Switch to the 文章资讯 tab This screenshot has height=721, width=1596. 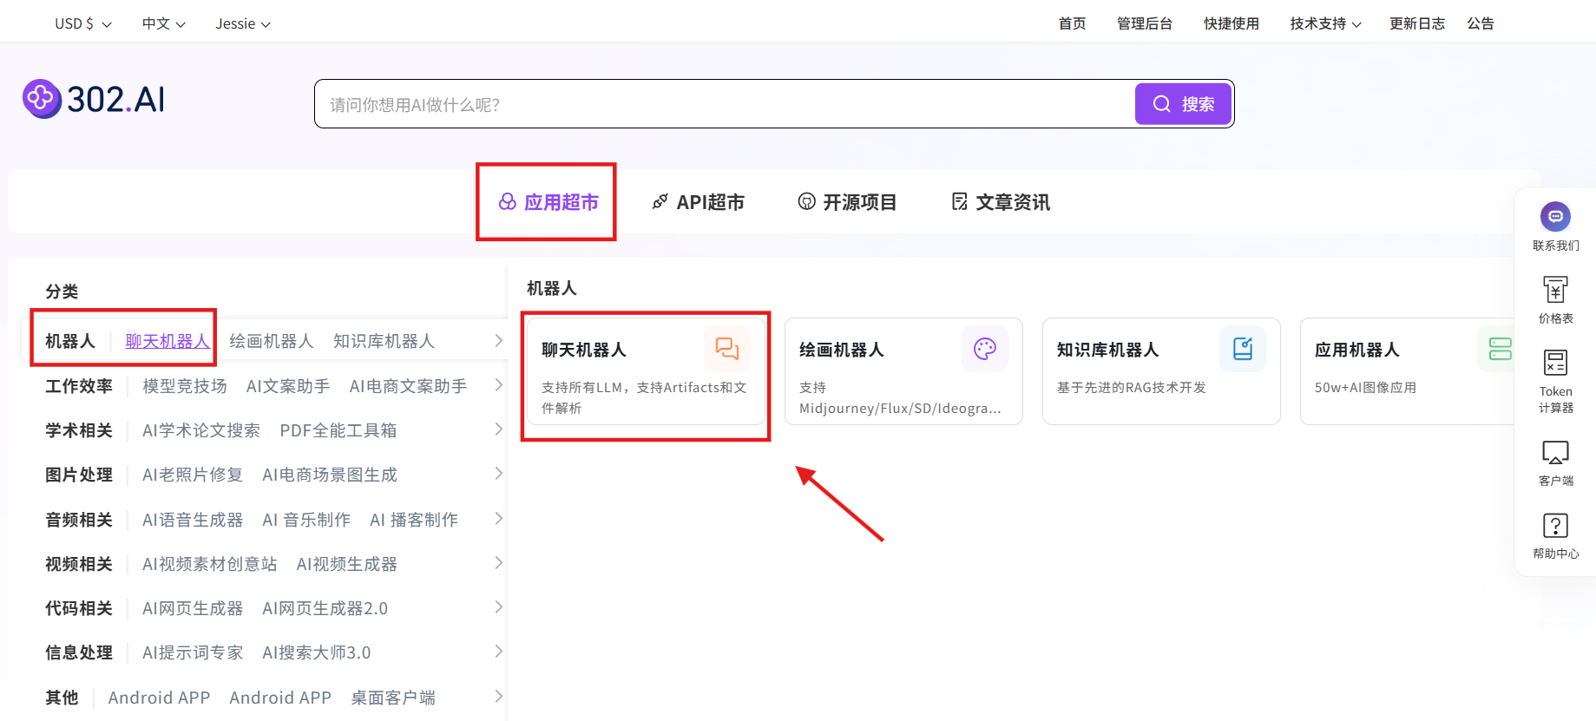pyautogui.click(x=1001, y=202)
